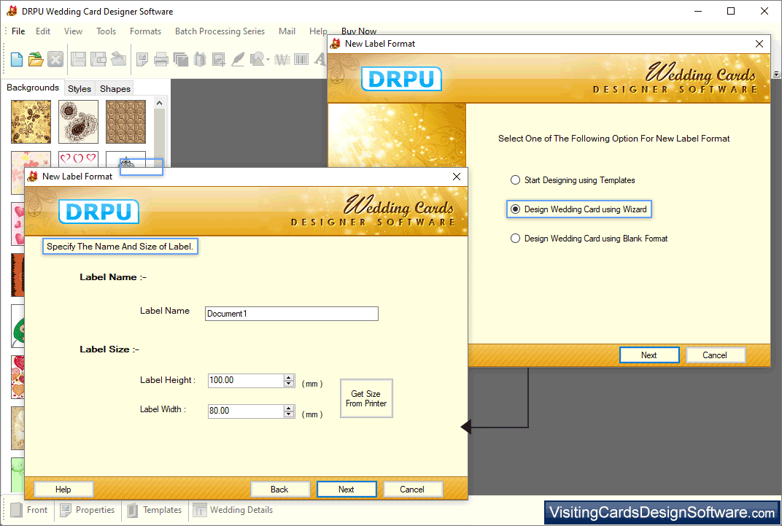782x526 pixels.
Task: Click the Label Name text field
Action: pos(292,314)
